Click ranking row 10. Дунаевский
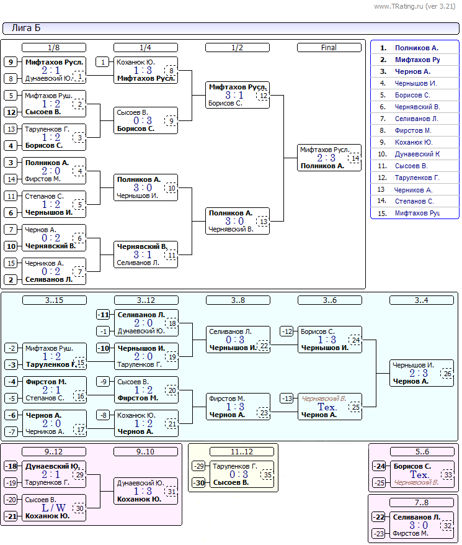 pyautogui.click(x=415, y=155)
